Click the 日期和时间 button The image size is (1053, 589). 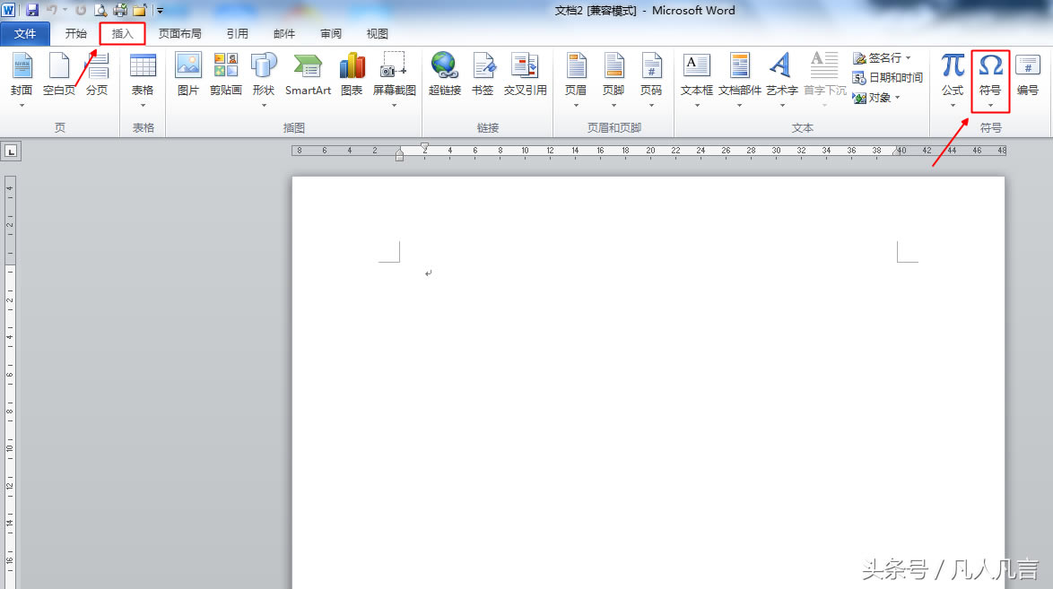[x=888, y=78]
